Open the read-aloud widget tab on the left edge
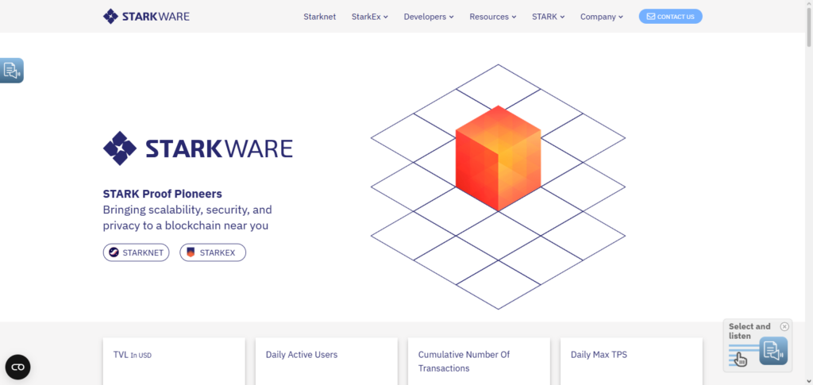The width and height of the screenshot is (813, 385). click(11, 71)
